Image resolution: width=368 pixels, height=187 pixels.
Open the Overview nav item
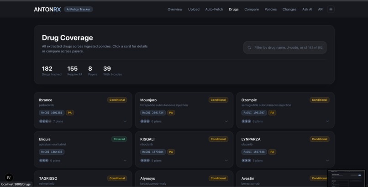[x=175, y=10]
